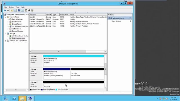Click the Refresh toolbar icon
This screenshot has height=101, width=180.
(26, 10)
